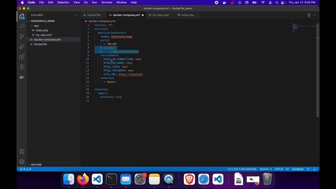Open the Search view in activity bar

pyautogui.click(x=22, y=26)
